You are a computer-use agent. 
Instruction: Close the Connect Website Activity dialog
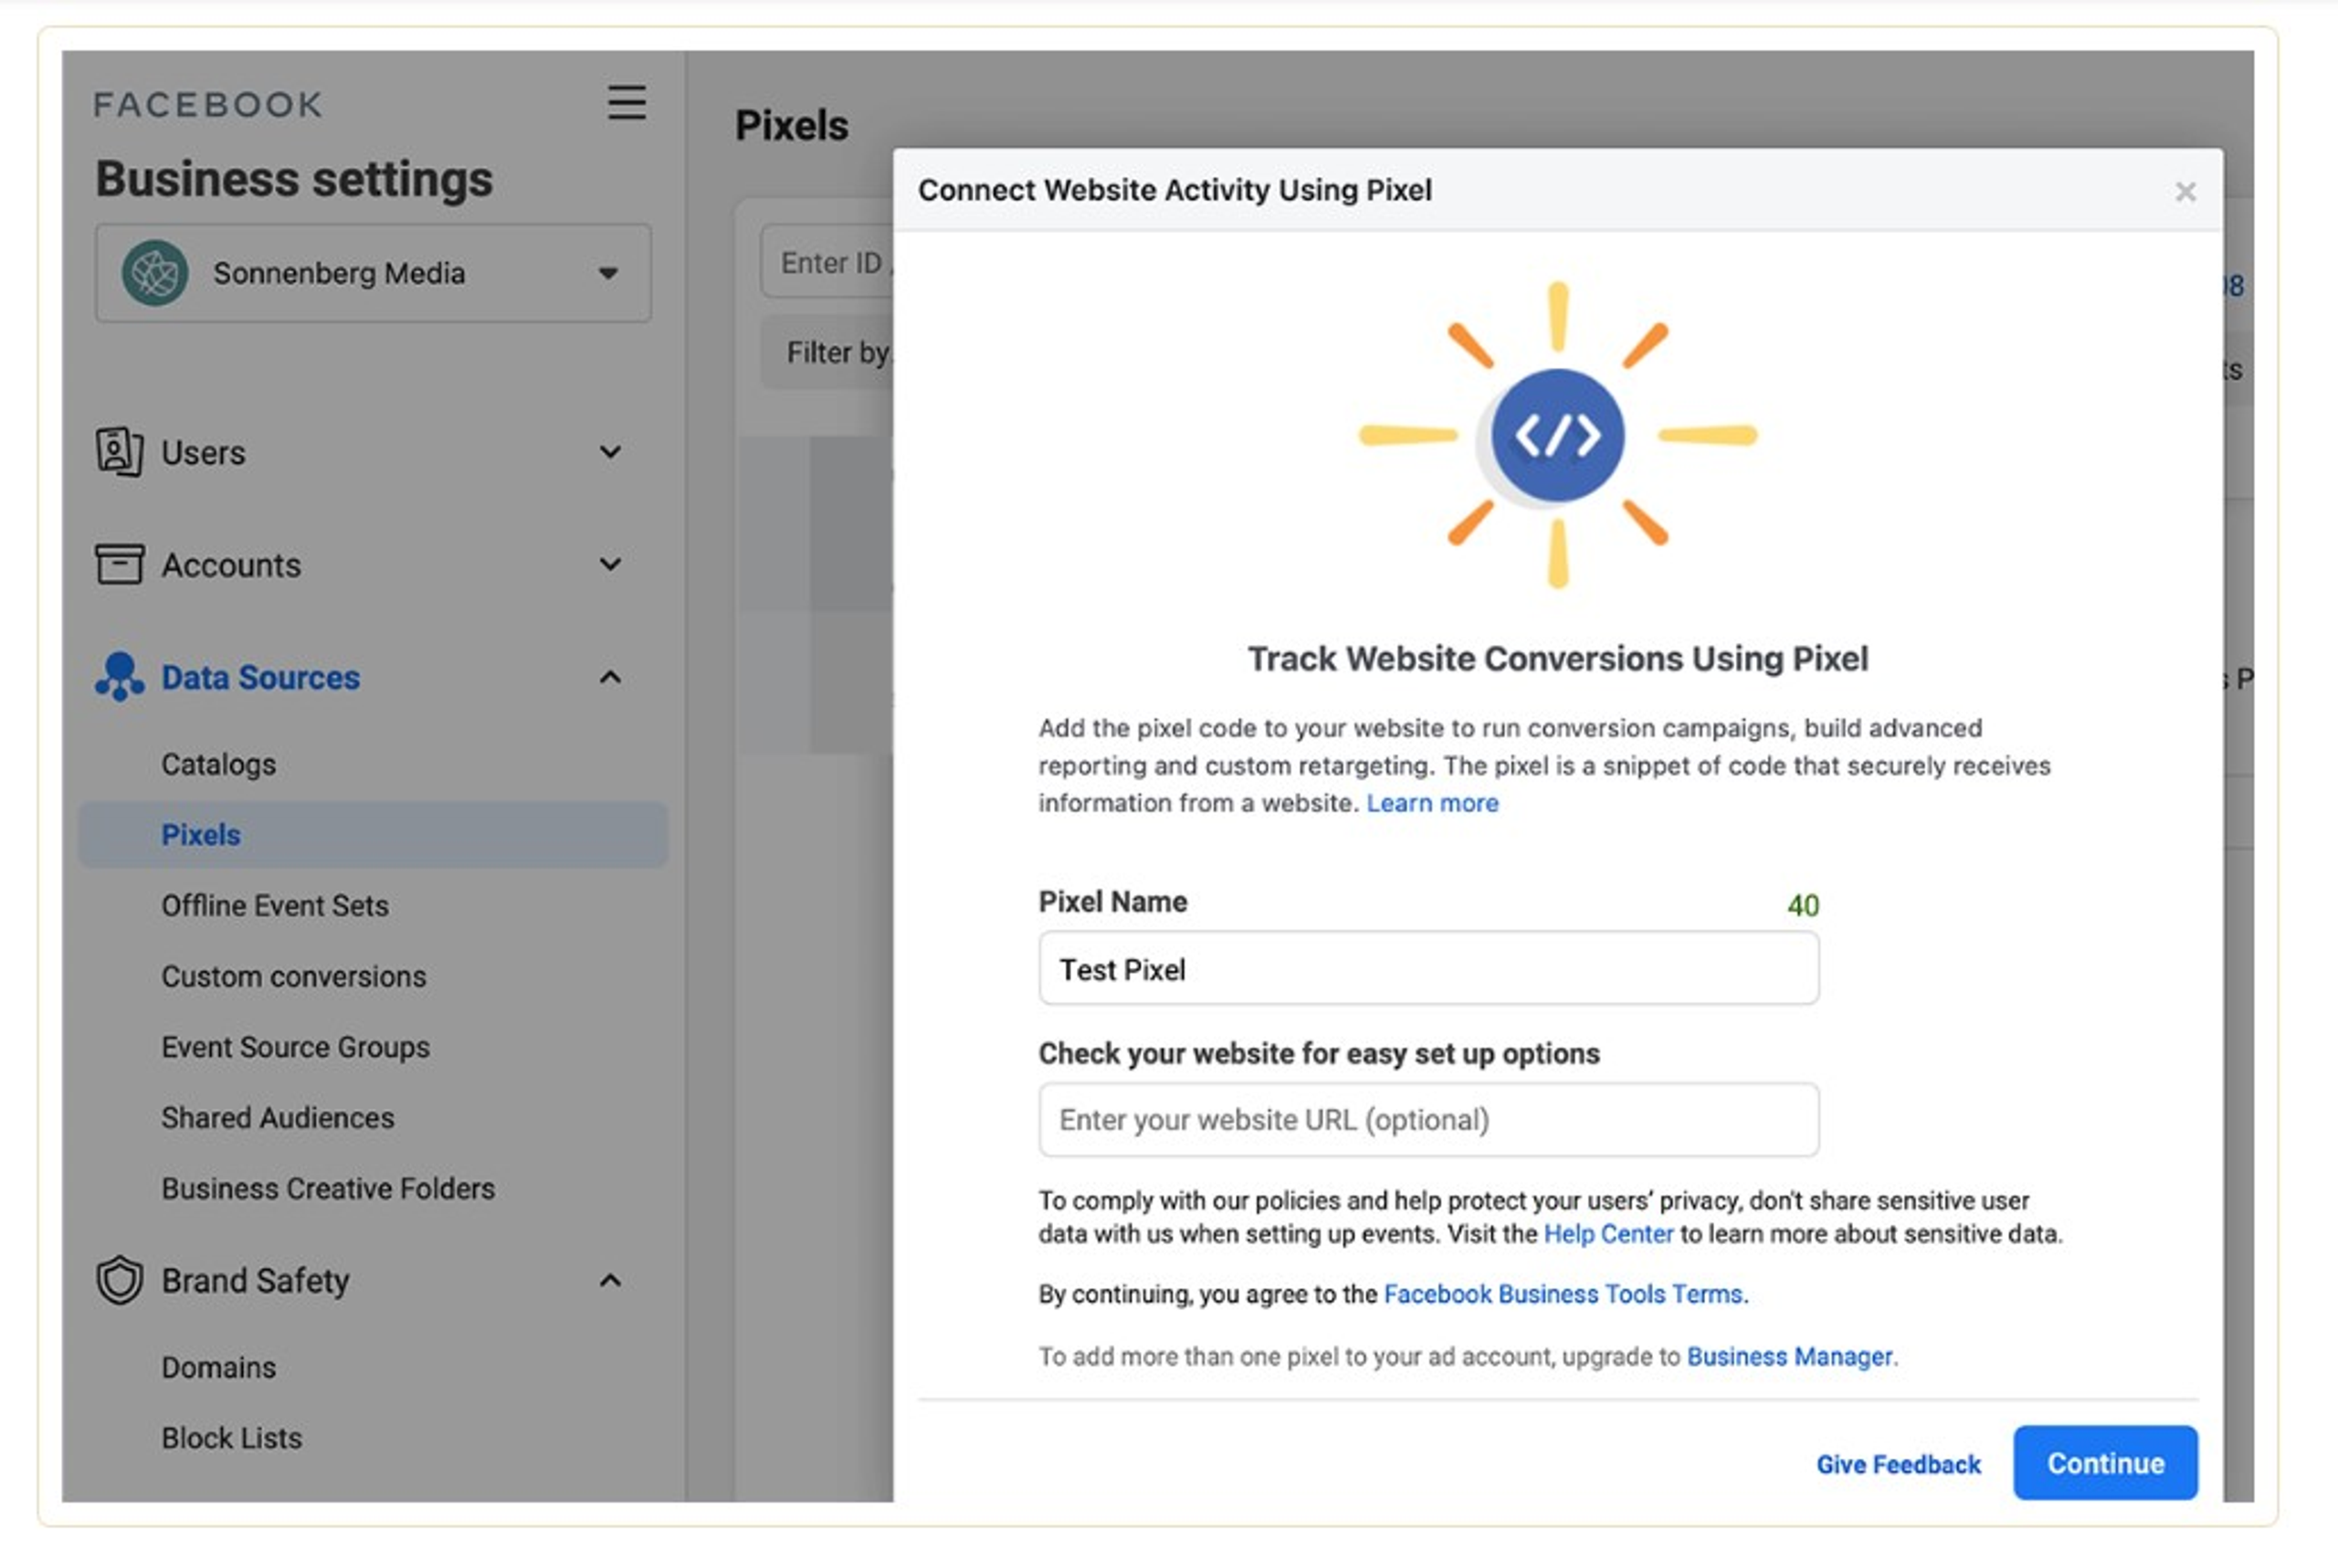(2185, 191)
